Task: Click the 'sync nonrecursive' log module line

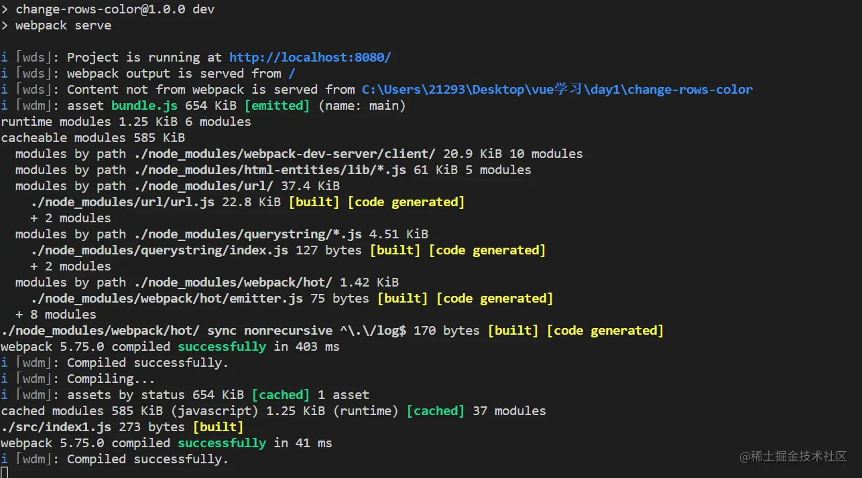Action: 332,331
